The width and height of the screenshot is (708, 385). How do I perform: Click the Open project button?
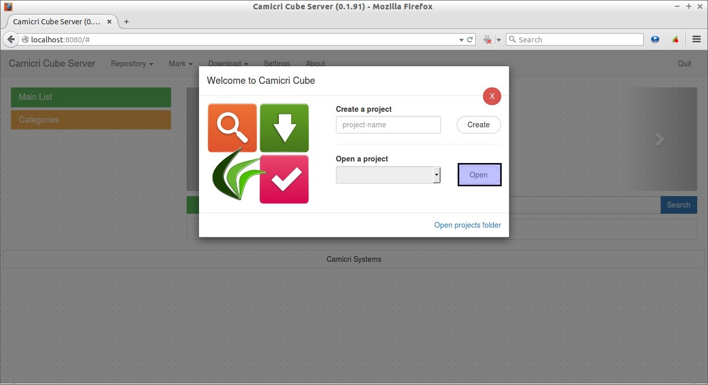click(479, 175)
